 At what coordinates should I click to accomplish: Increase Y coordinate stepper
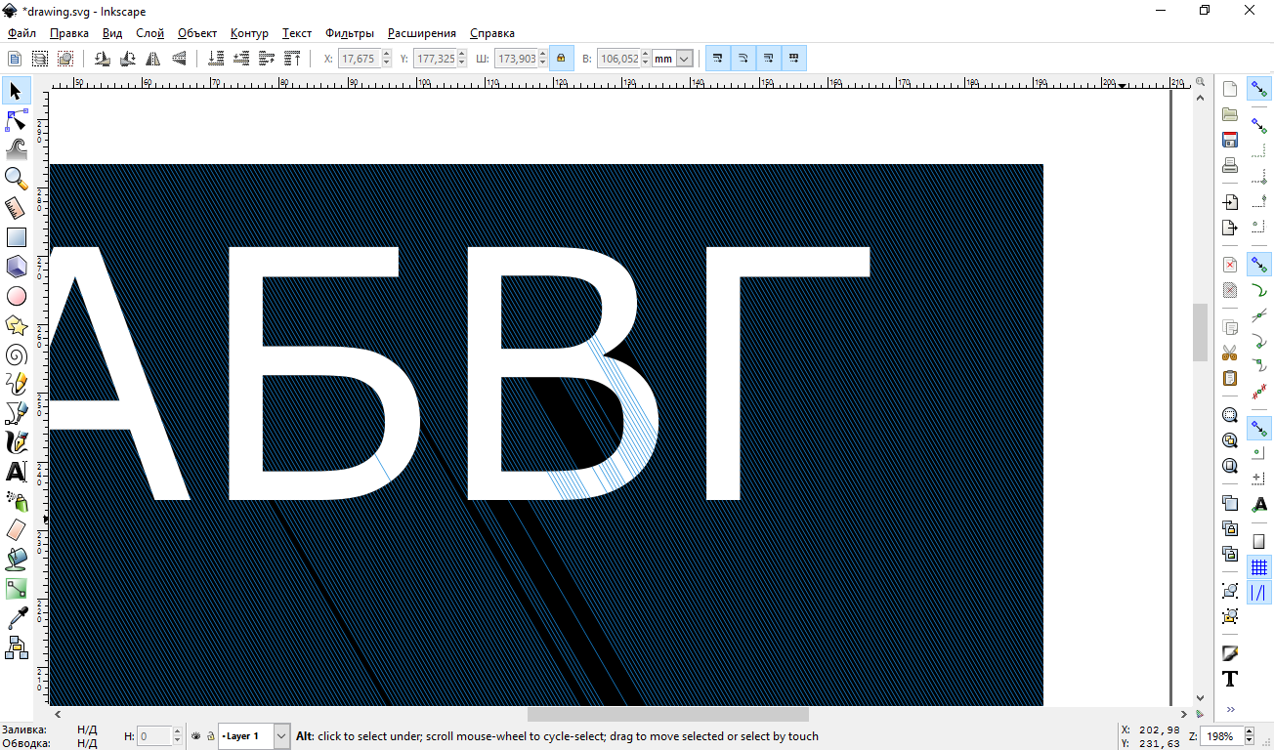tap(462, 55)
